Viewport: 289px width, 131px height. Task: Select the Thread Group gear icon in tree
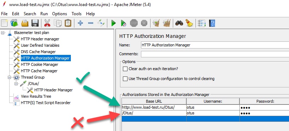[x=16, y=77]
